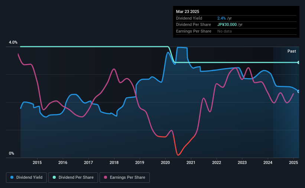Click the 2016 x-axis label
The height and width of the screenshot is (188, 305).
63,162
